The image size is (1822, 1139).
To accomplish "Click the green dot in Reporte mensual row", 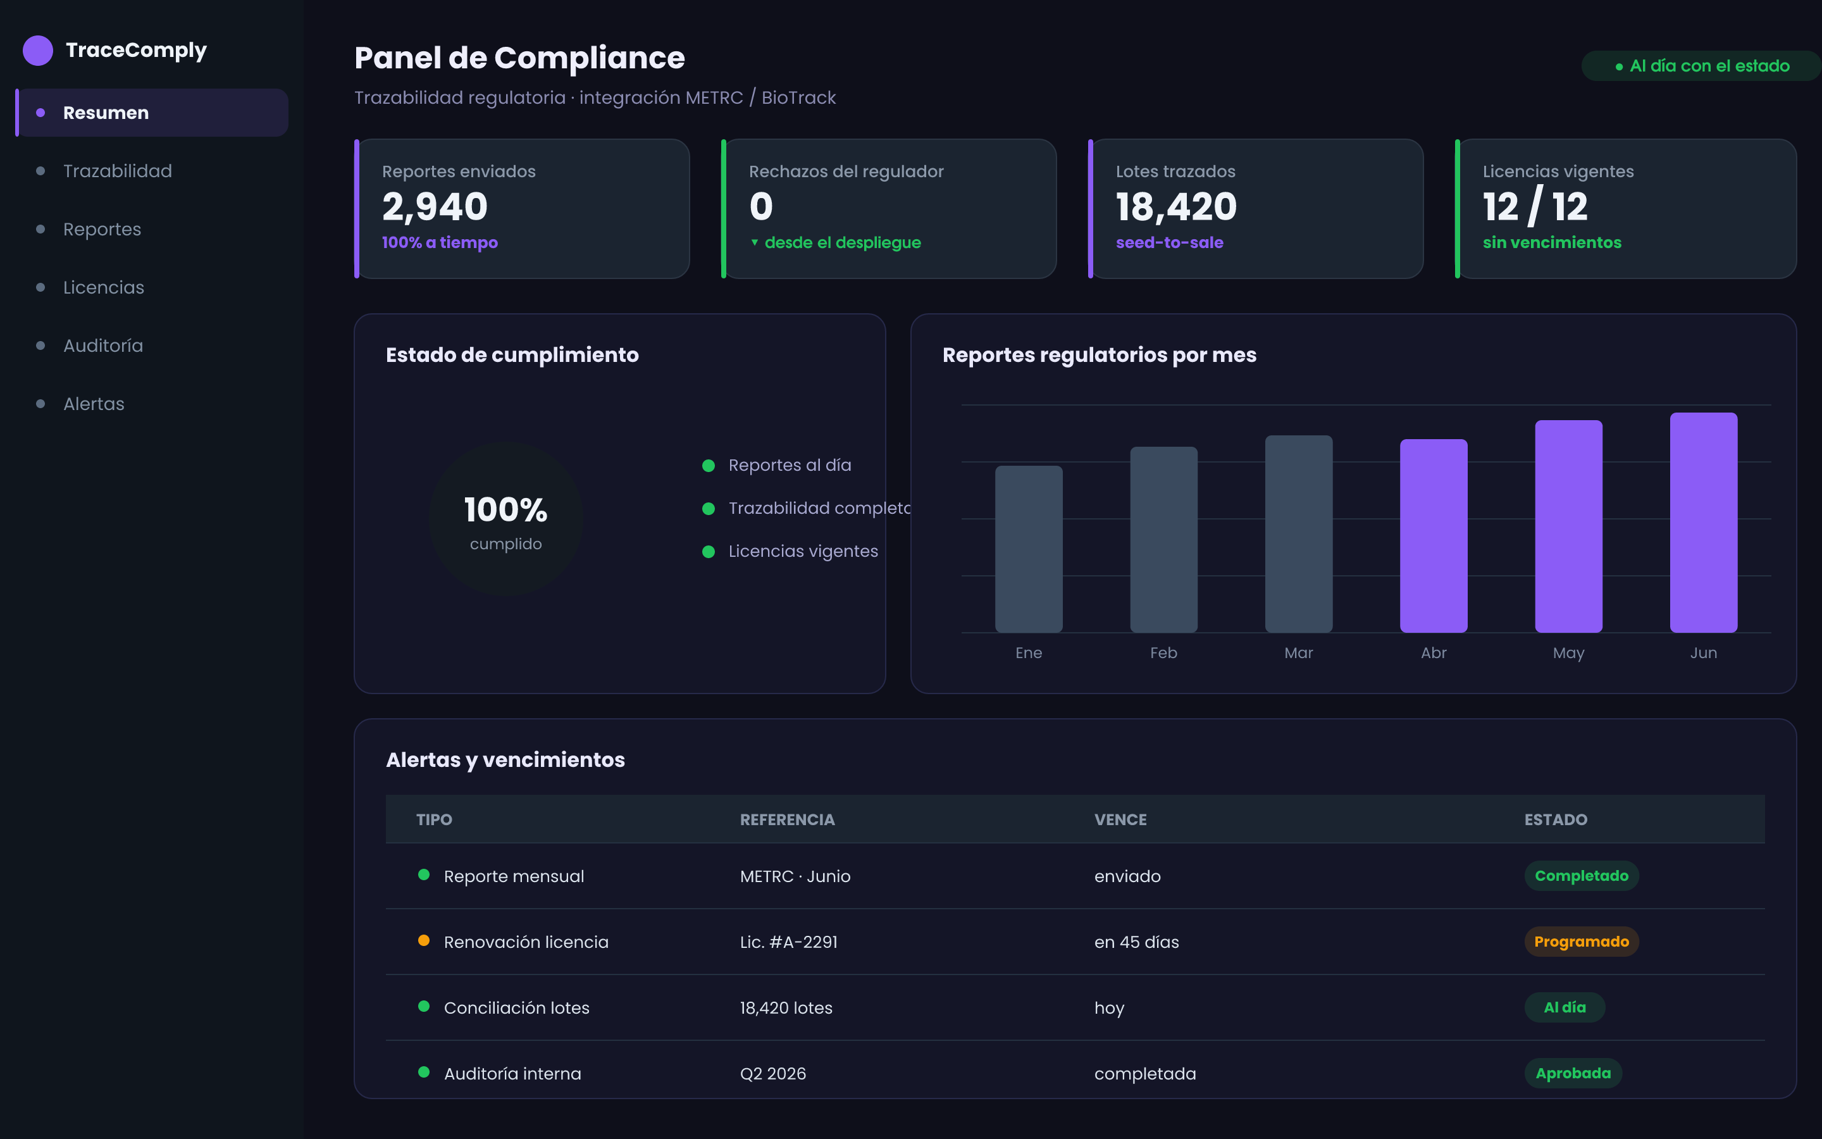I will (424, 874).
